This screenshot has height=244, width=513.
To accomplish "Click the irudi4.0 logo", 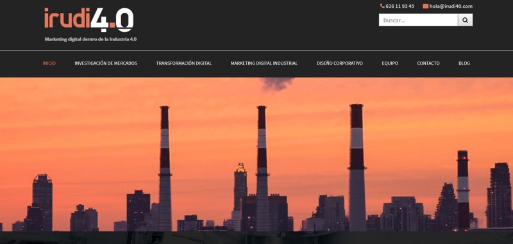I will 88,20.
